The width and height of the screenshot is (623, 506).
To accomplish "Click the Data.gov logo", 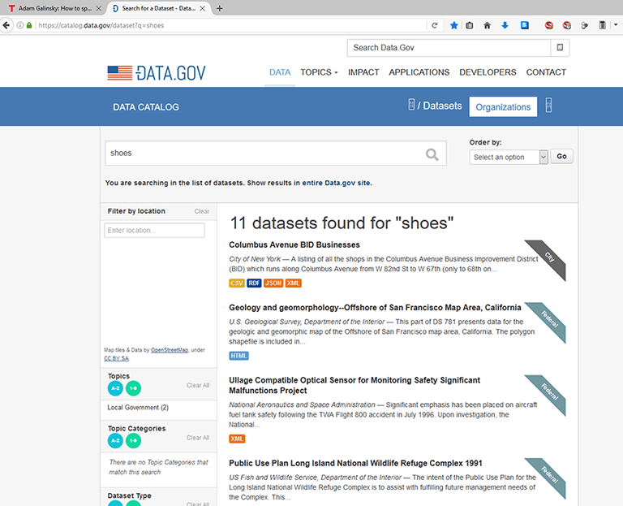I will coord(157,73).
